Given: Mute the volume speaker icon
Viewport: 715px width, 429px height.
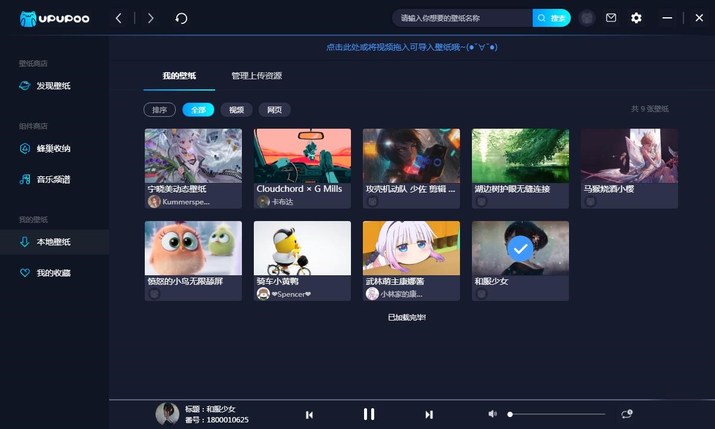Looking at the screenshot, I should point(493,414).
